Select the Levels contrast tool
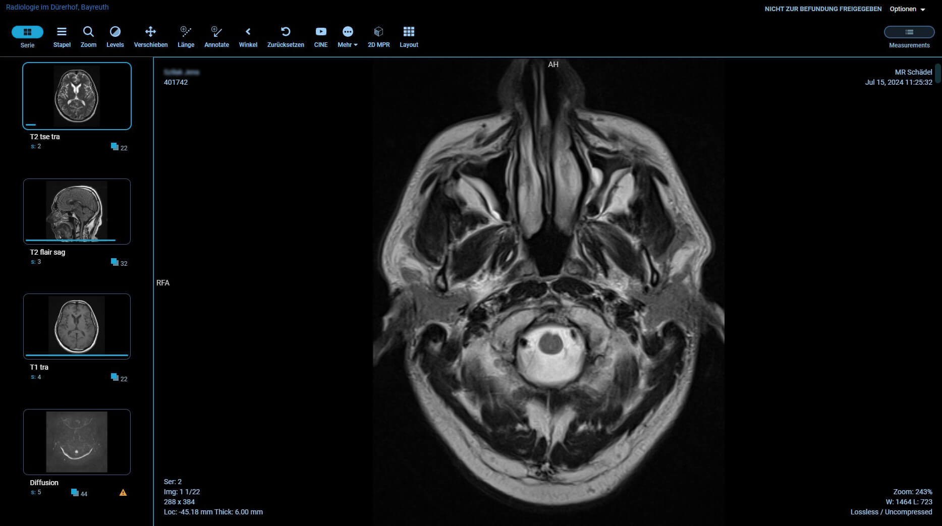The height and width of the screenshot is (526, 942). [115, 37]
